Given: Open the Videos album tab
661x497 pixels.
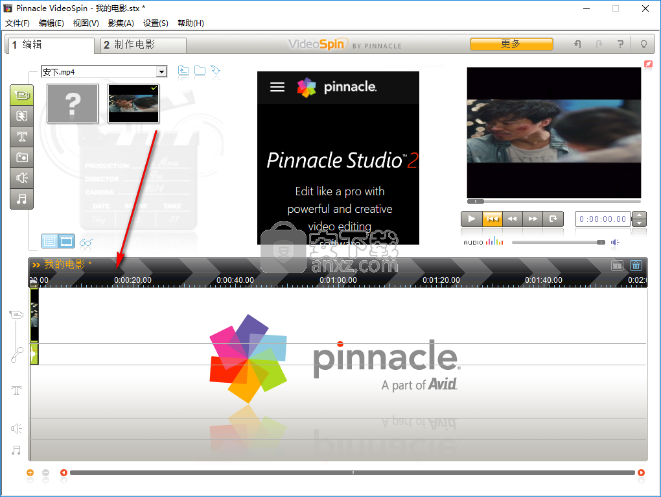Looking at the screenshot, I should coord(21,95).
